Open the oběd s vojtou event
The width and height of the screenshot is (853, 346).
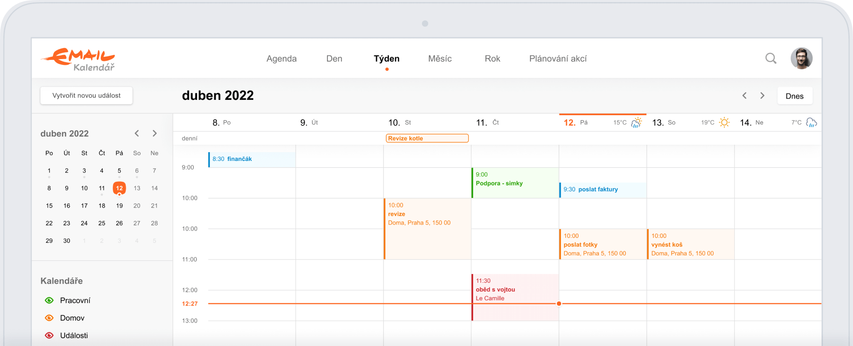coord(515,297)
